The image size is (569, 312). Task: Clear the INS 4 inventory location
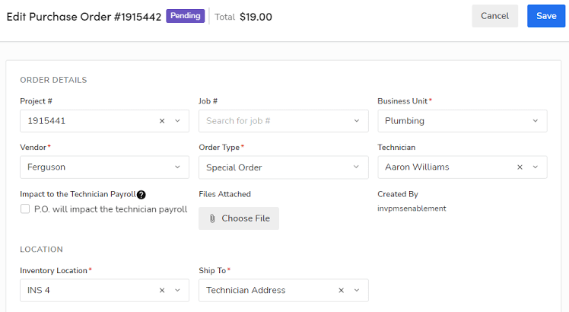tap(162, 290)
